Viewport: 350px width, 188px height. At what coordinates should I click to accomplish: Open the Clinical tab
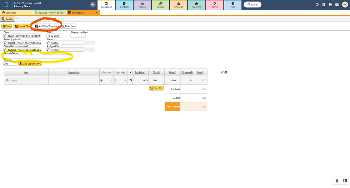pos(160,5)
